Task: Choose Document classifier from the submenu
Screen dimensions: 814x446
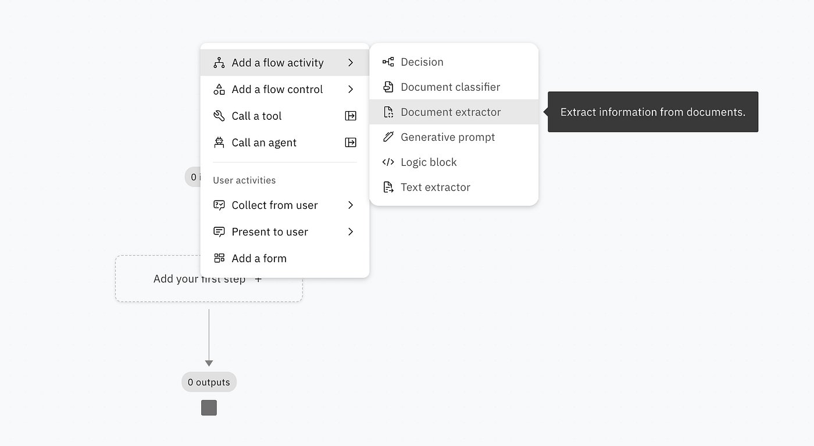Action: coord(454,87)
